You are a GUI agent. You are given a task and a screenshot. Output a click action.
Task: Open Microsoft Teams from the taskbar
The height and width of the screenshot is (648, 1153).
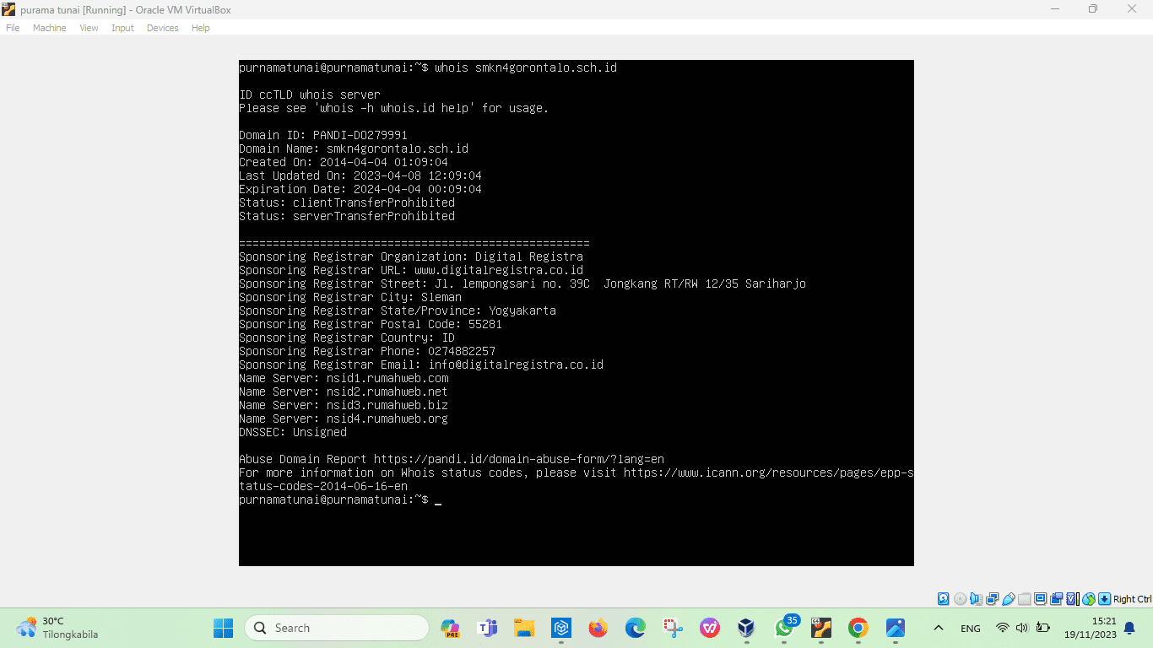click(x=487, y=628)
